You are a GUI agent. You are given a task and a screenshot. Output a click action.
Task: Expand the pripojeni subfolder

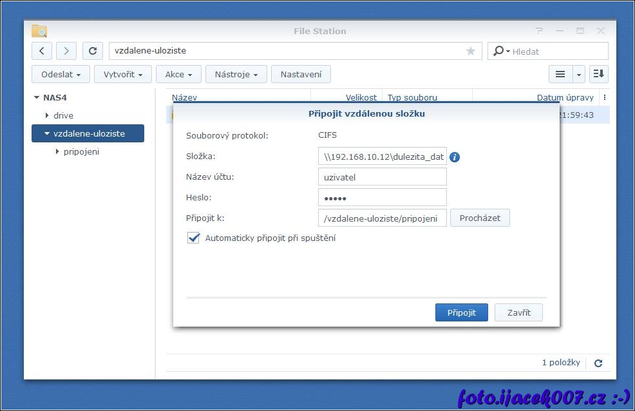tap(57, 152)
